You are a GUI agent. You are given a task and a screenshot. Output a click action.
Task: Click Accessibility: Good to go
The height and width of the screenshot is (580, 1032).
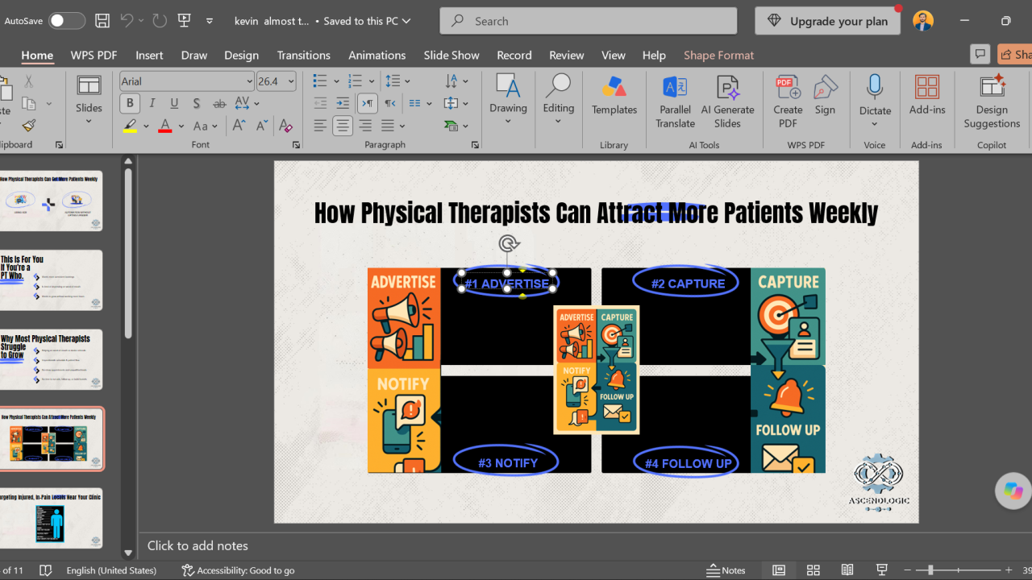click(238, 570)
